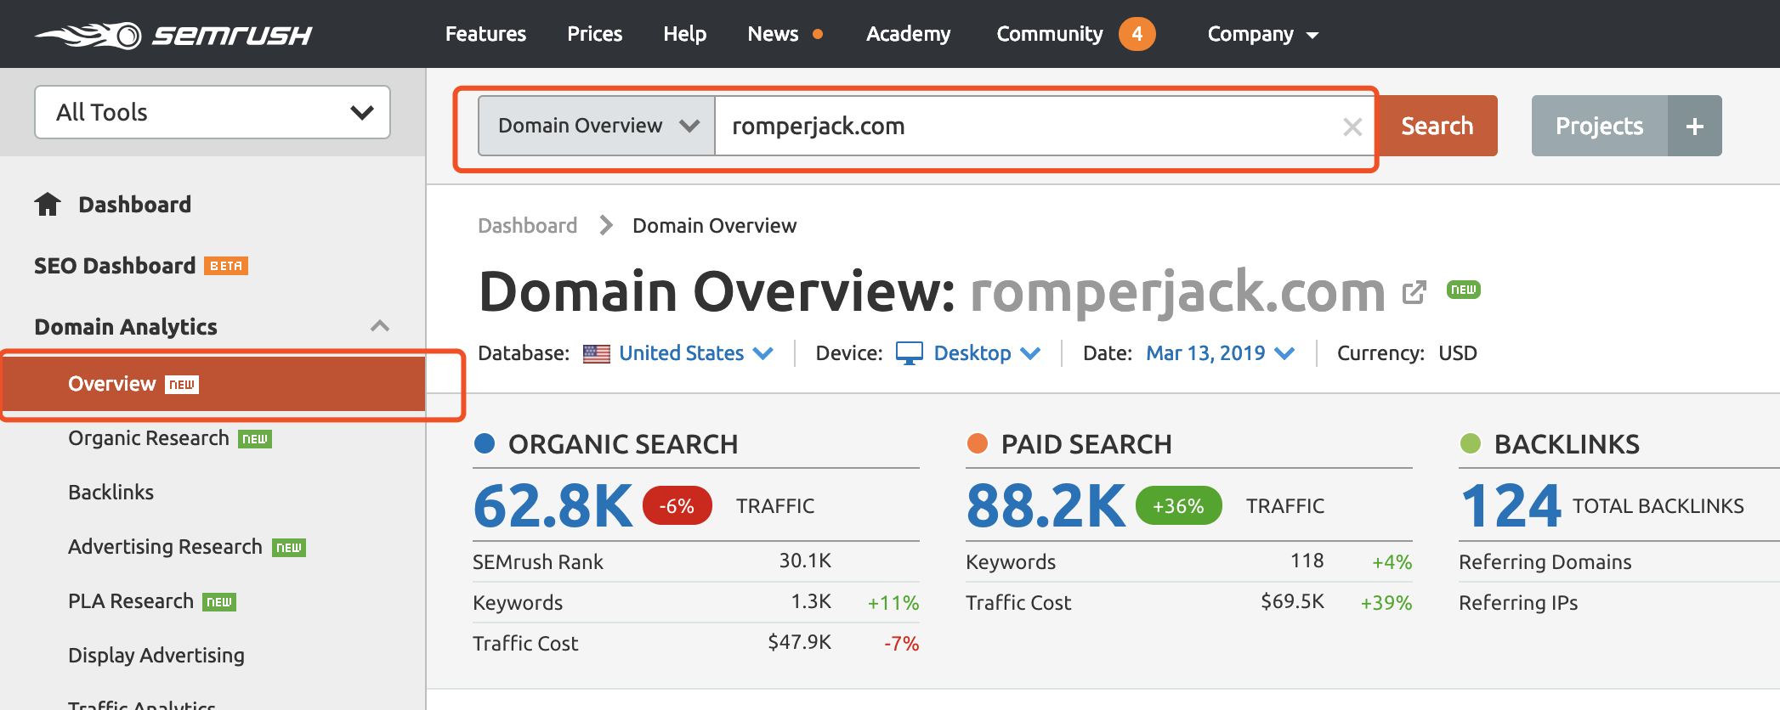Click the green +36% paid traffic badge

tap(1178, 506)
